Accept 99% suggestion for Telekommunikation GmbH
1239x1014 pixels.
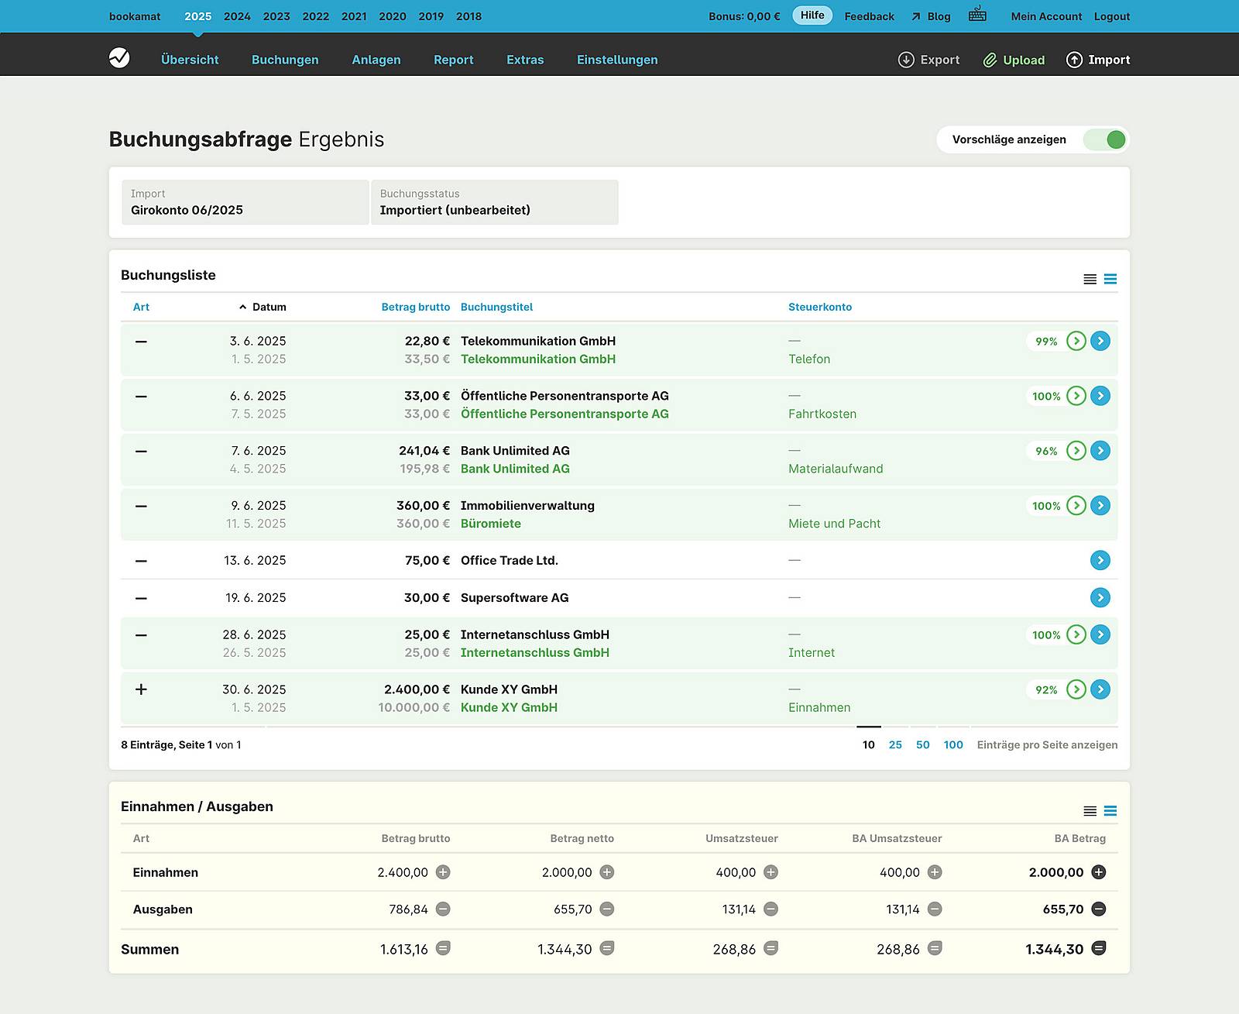1076,341
